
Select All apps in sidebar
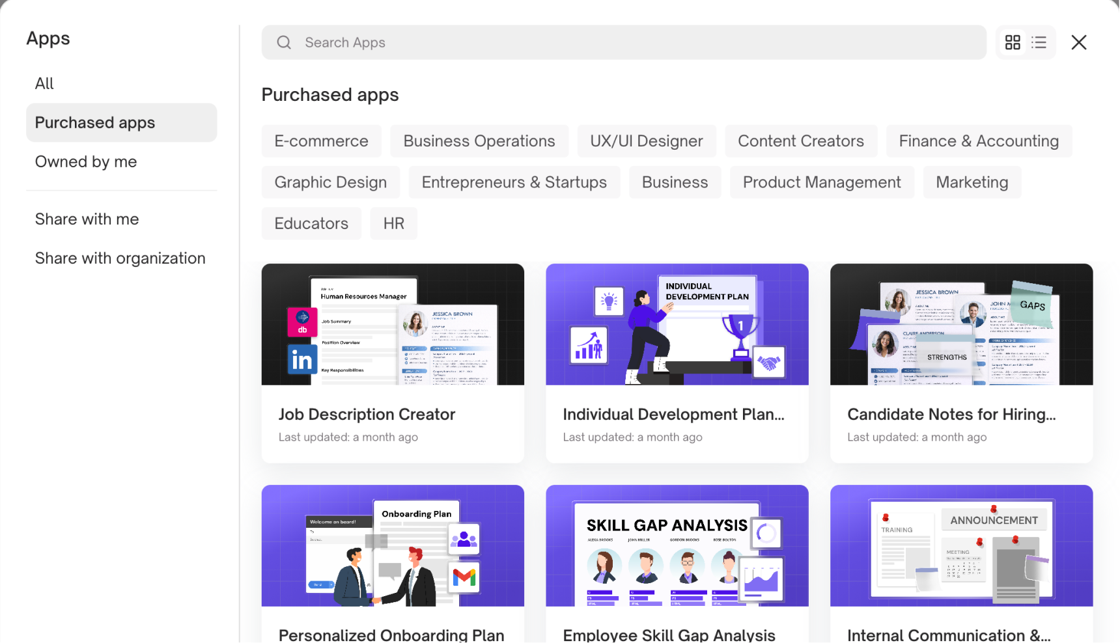pos(44,83)
